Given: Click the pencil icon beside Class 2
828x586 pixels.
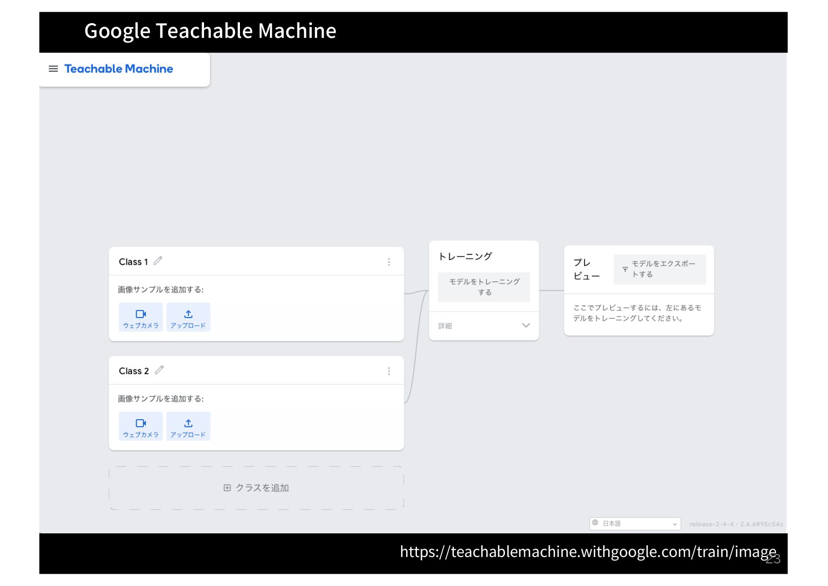Looking at the screenshot, I should [159, 370].
